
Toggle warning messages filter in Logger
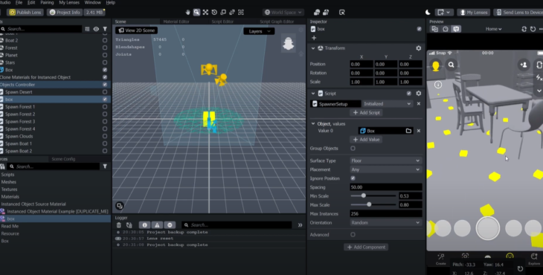(157, 225)
